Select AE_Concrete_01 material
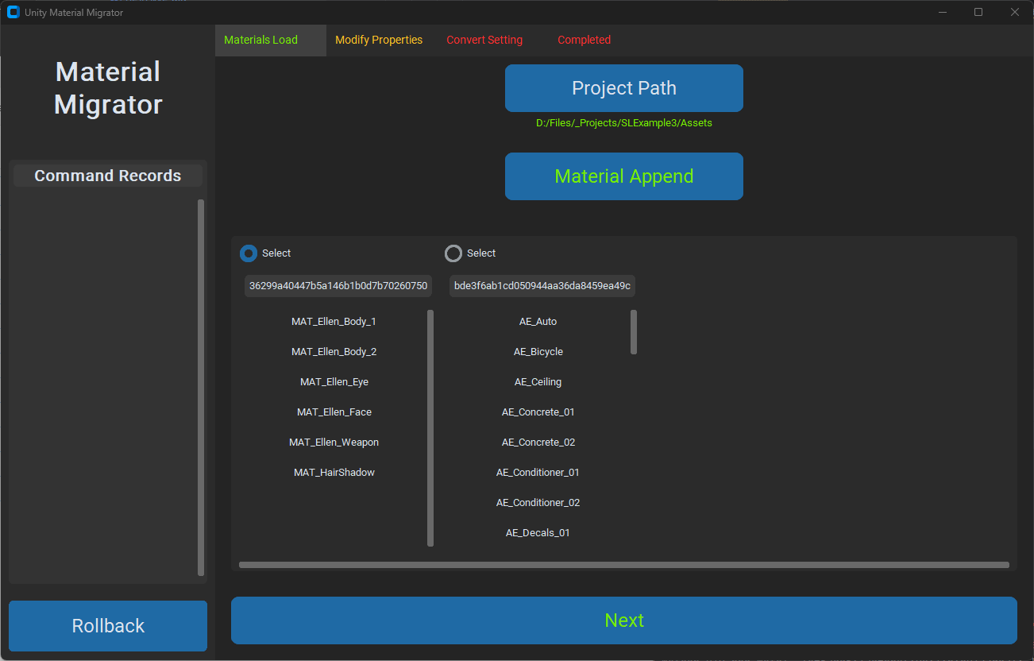1034x661 pixels. 538,412
